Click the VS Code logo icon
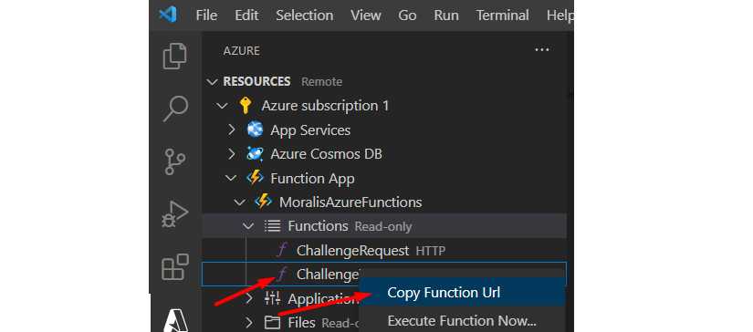The height and width of the screenshot is (332, 753). click(168, 15)
